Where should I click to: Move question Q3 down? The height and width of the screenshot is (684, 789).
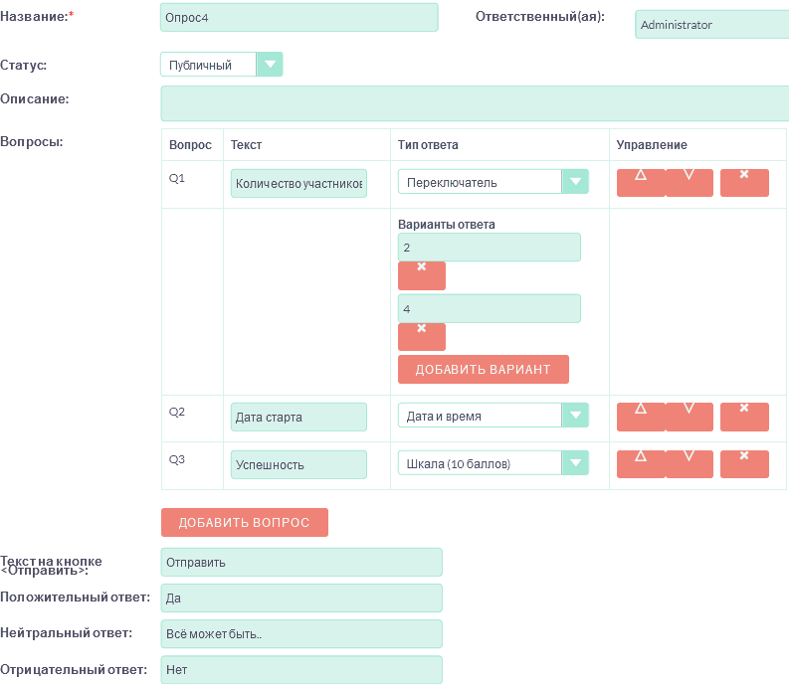(690, 464)
